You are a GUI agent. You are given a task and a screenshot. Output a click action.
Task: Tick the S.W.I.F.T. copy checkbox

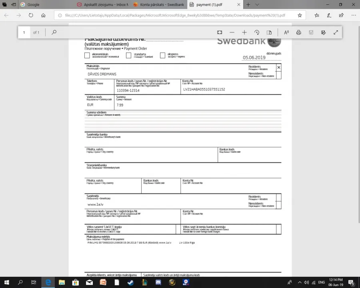[178, 229]
